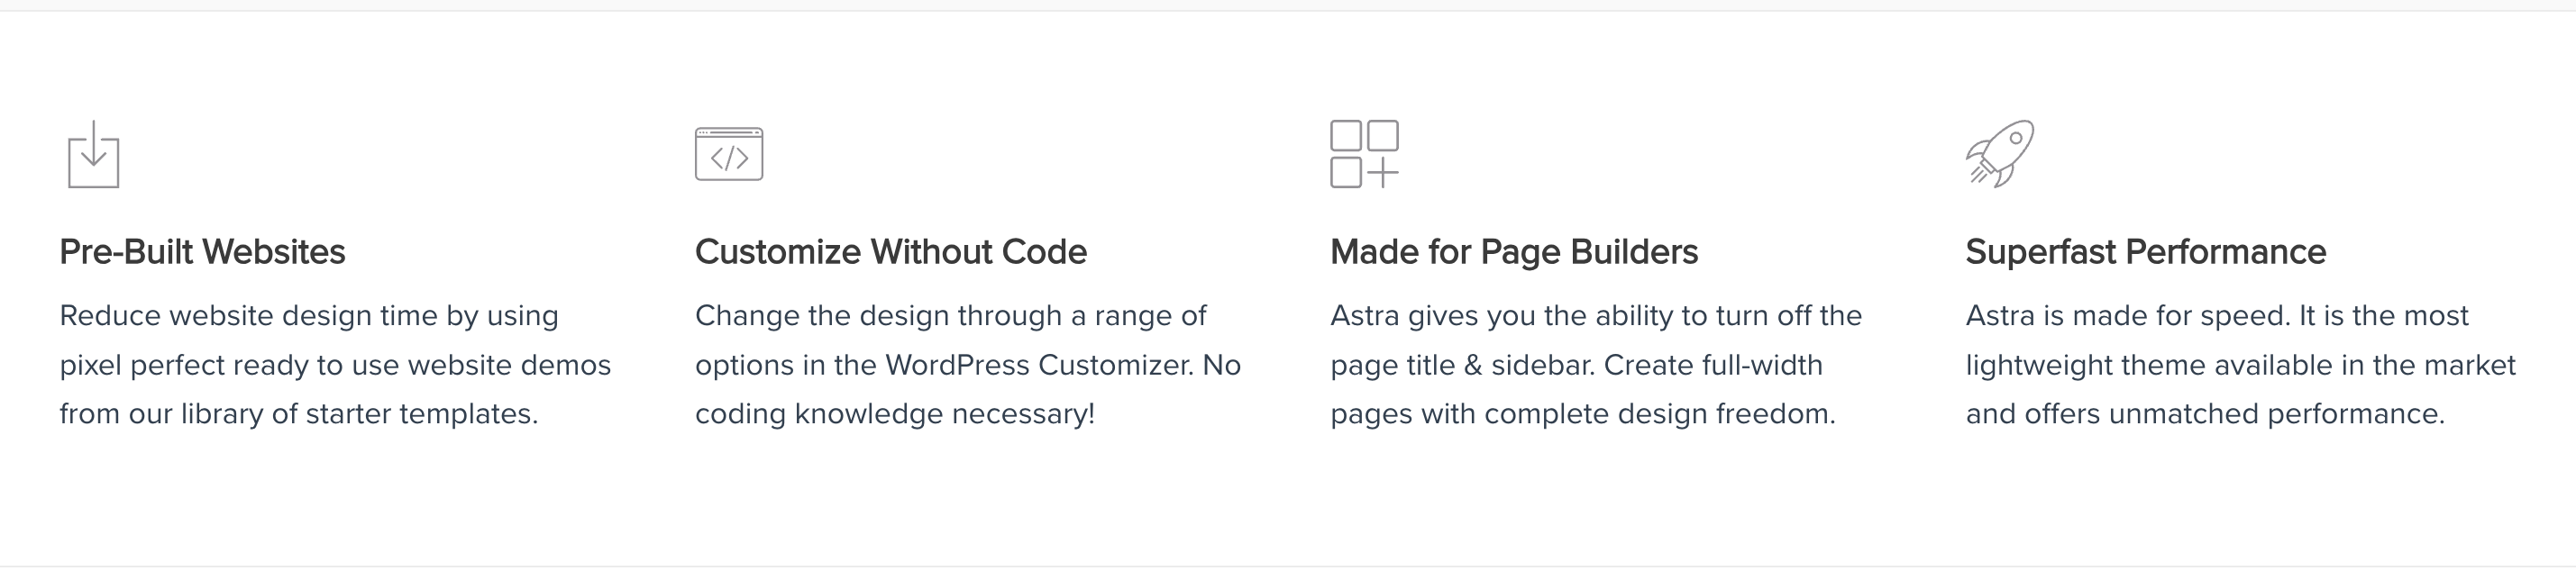
Task: Open the Superfast Performance heading
Action: coord(2145,252)
